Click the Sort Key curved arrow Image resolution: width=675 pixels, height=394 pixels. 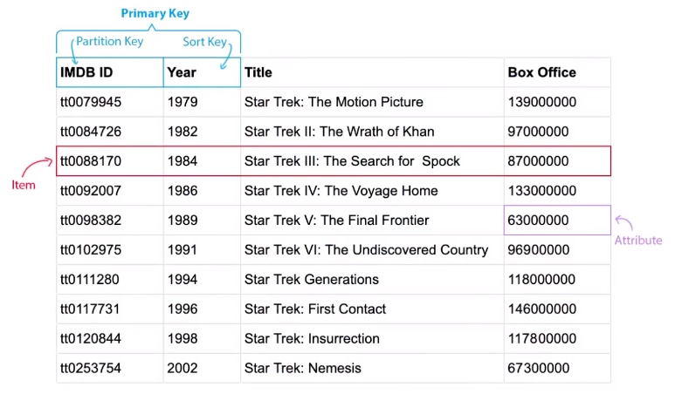coord(226,56)
